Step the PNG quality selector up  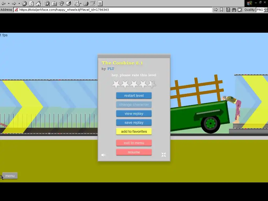pos(266,9)
